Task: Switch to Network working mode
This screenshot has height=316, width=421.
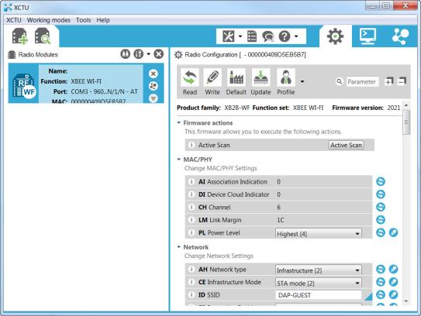Action: (400, 36)
